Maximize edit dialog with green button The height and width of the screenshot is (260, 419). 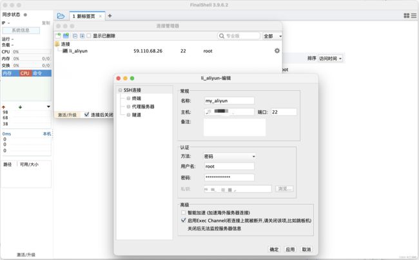132,78
